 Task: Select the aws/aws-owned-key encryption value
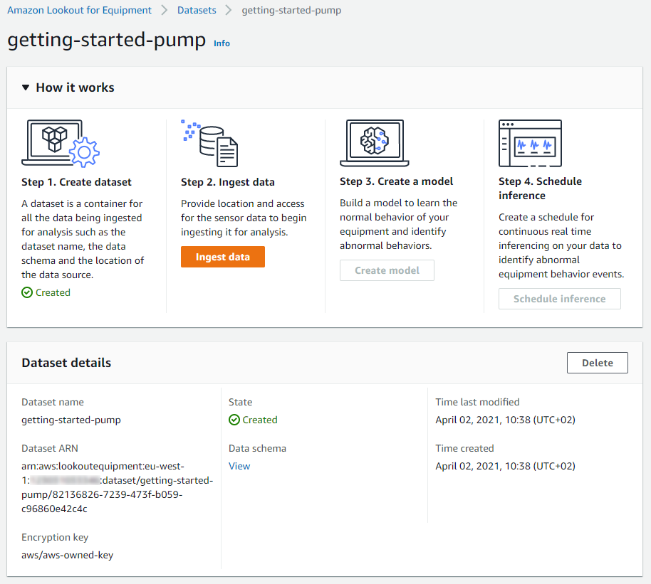pos(67,555)
